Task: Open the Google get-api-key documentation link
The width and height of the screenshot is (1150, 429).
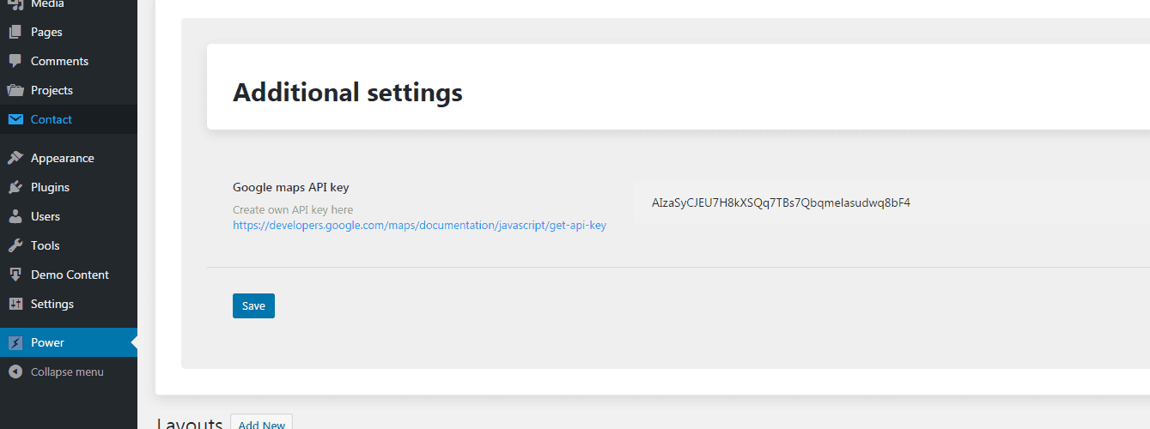Action: (419, 226)
